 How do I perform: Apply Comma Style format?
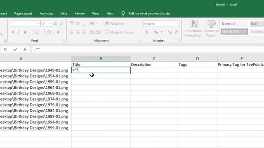[162, 32]
